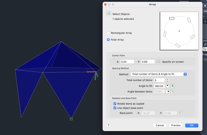Open the Array help question mark
This screenshot has width=207, height=135.
pyautogui.click(x=109, y=125)
